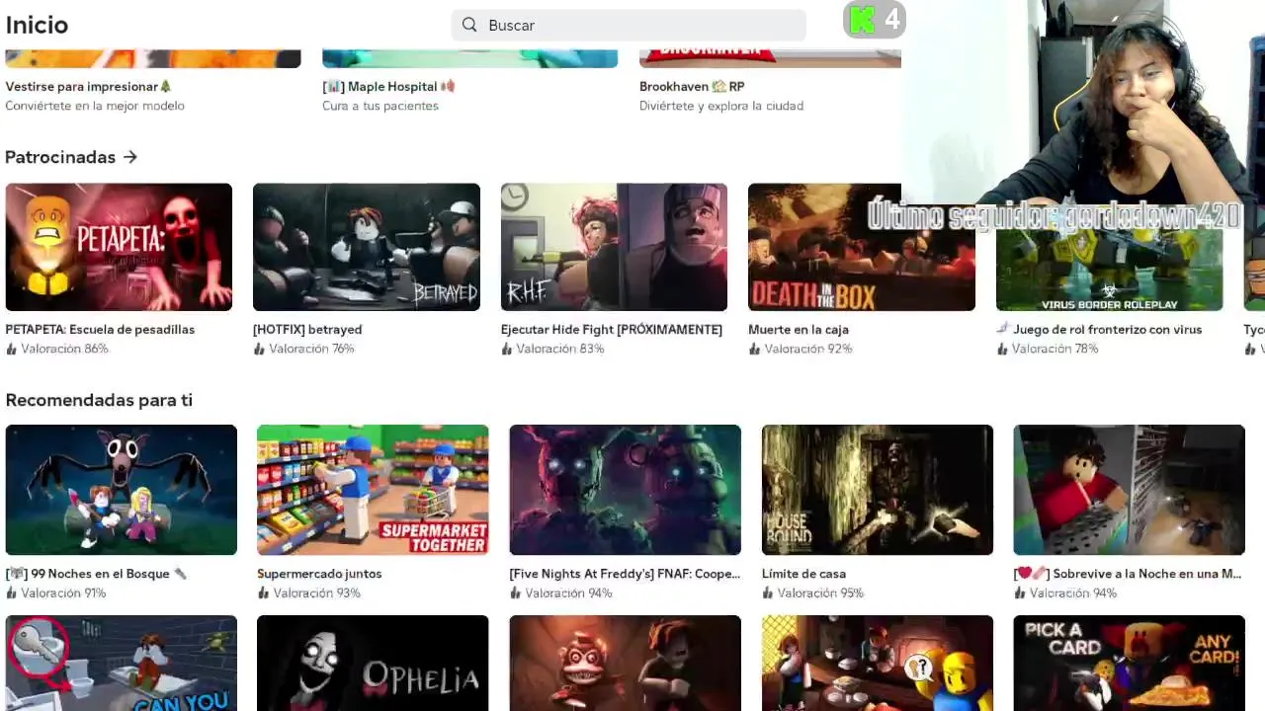
Task: Open FNAF: Coope... title text
Action: click(625, 574)
